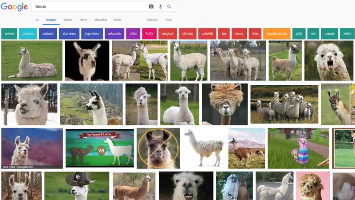The width and height of the screenshot is (355, 200).
Task: Choose the name filter chip
Action: click(239, 34)
